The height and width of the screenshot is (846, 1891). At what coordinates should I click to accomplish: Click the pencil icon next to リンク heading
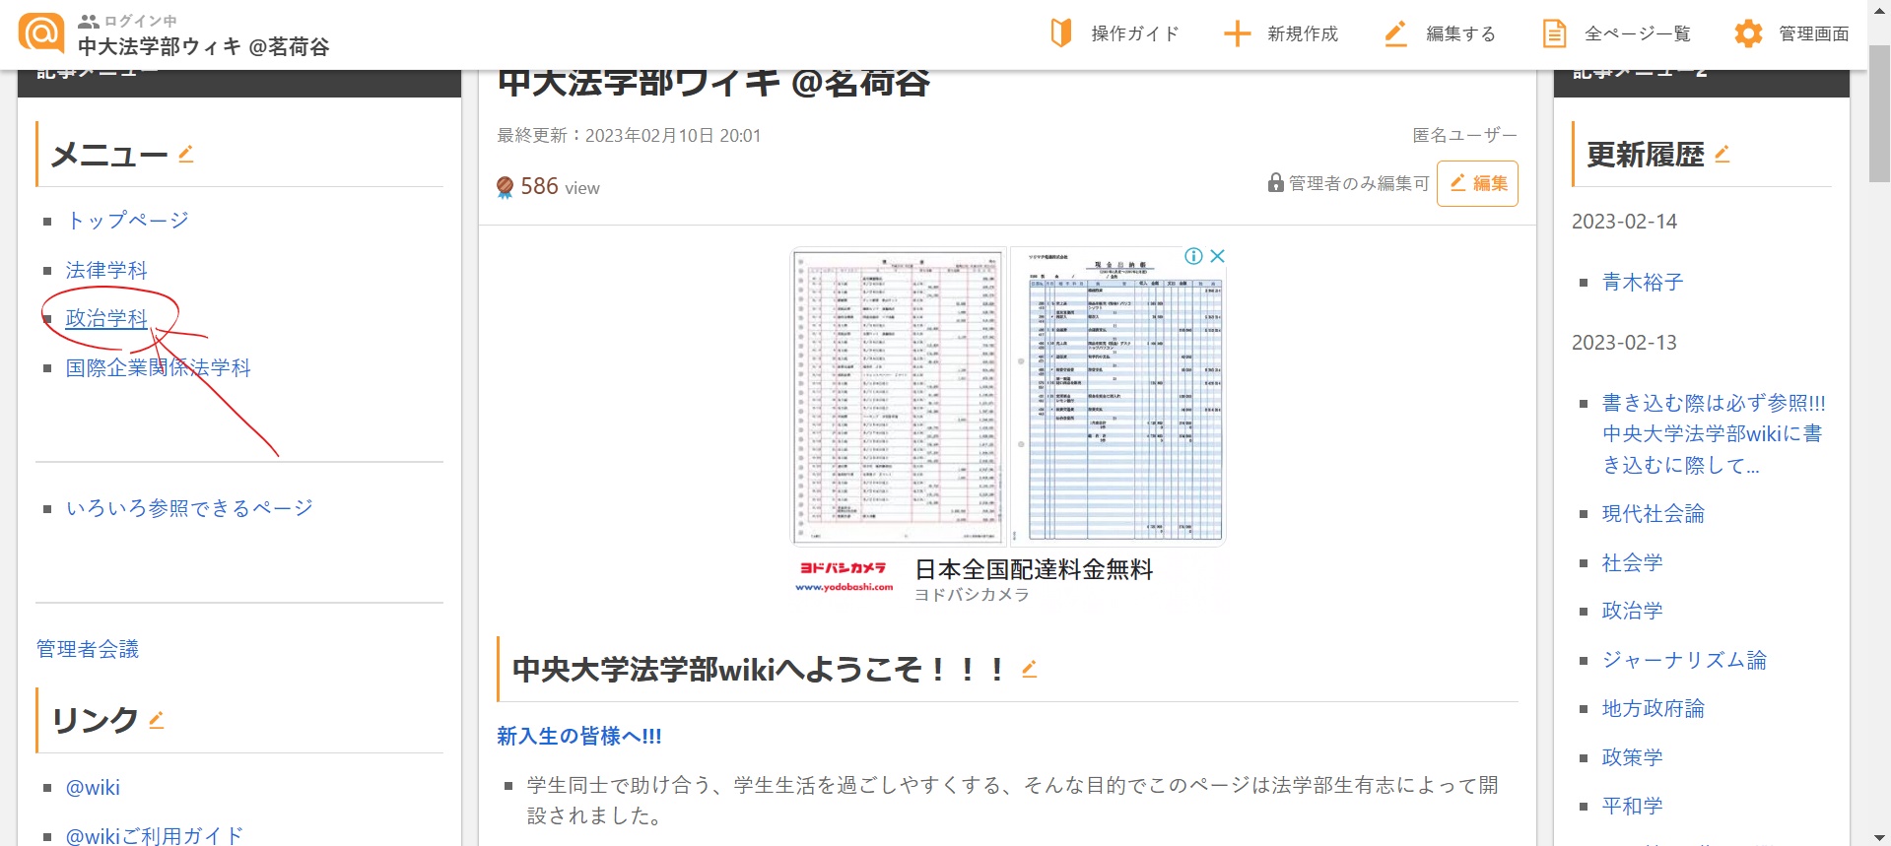[x=156, y=720]
